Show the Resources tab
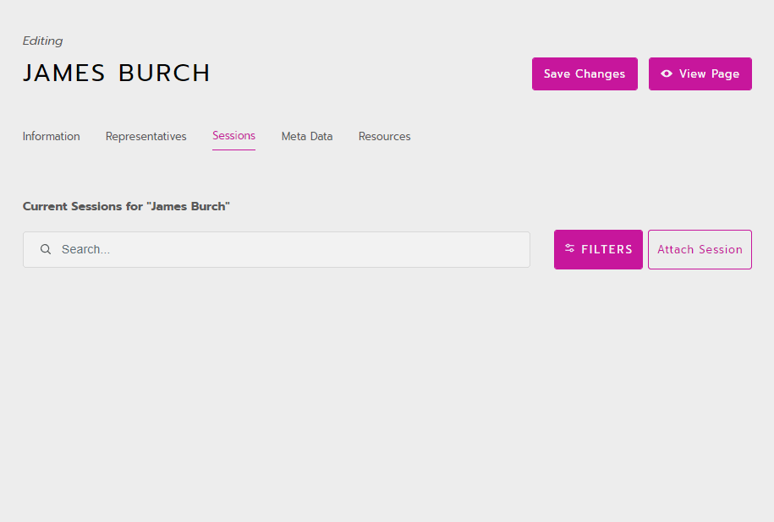Image resolution: width=774 pixels, height=522 pixels. 384,136
